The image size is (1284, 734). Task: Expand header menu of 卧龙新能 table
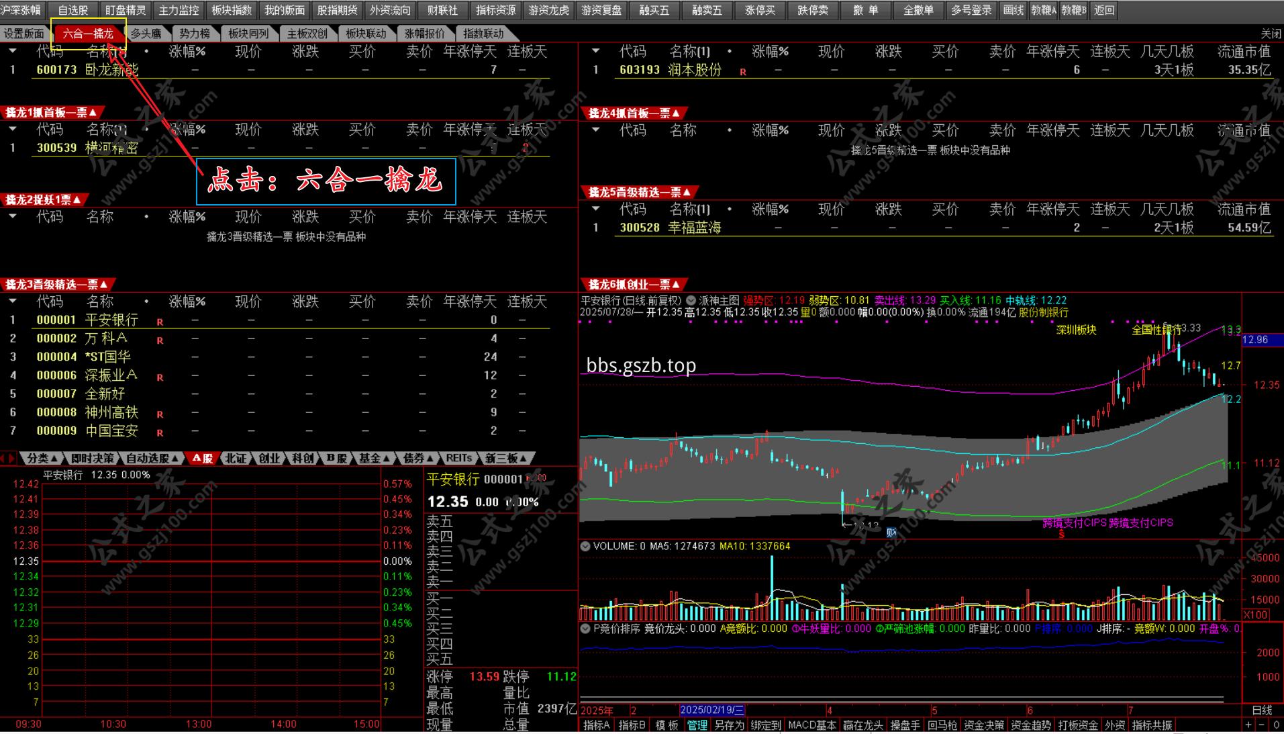pyautogui.click(x=12, y=51)
